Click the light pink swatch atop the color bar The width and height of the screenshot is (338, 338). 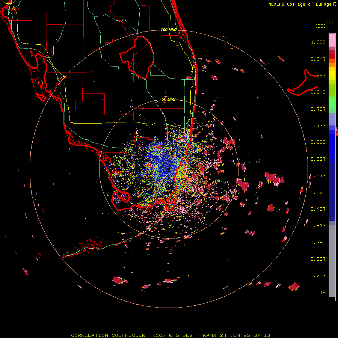click(332, 40)
